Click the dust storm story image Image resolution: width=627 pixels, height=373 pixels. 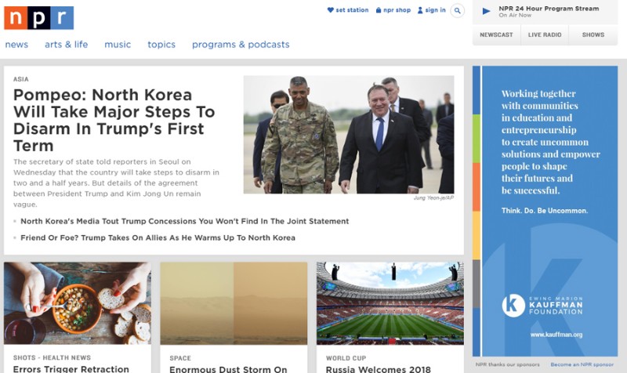(234, 303)
